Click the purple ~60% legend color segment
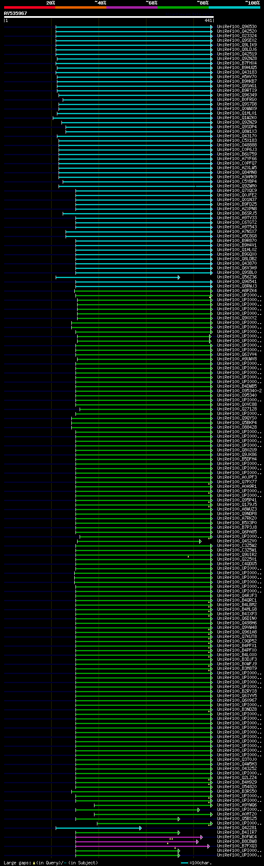The height and width of the screenshot is (866, 264). click(132, 7)
